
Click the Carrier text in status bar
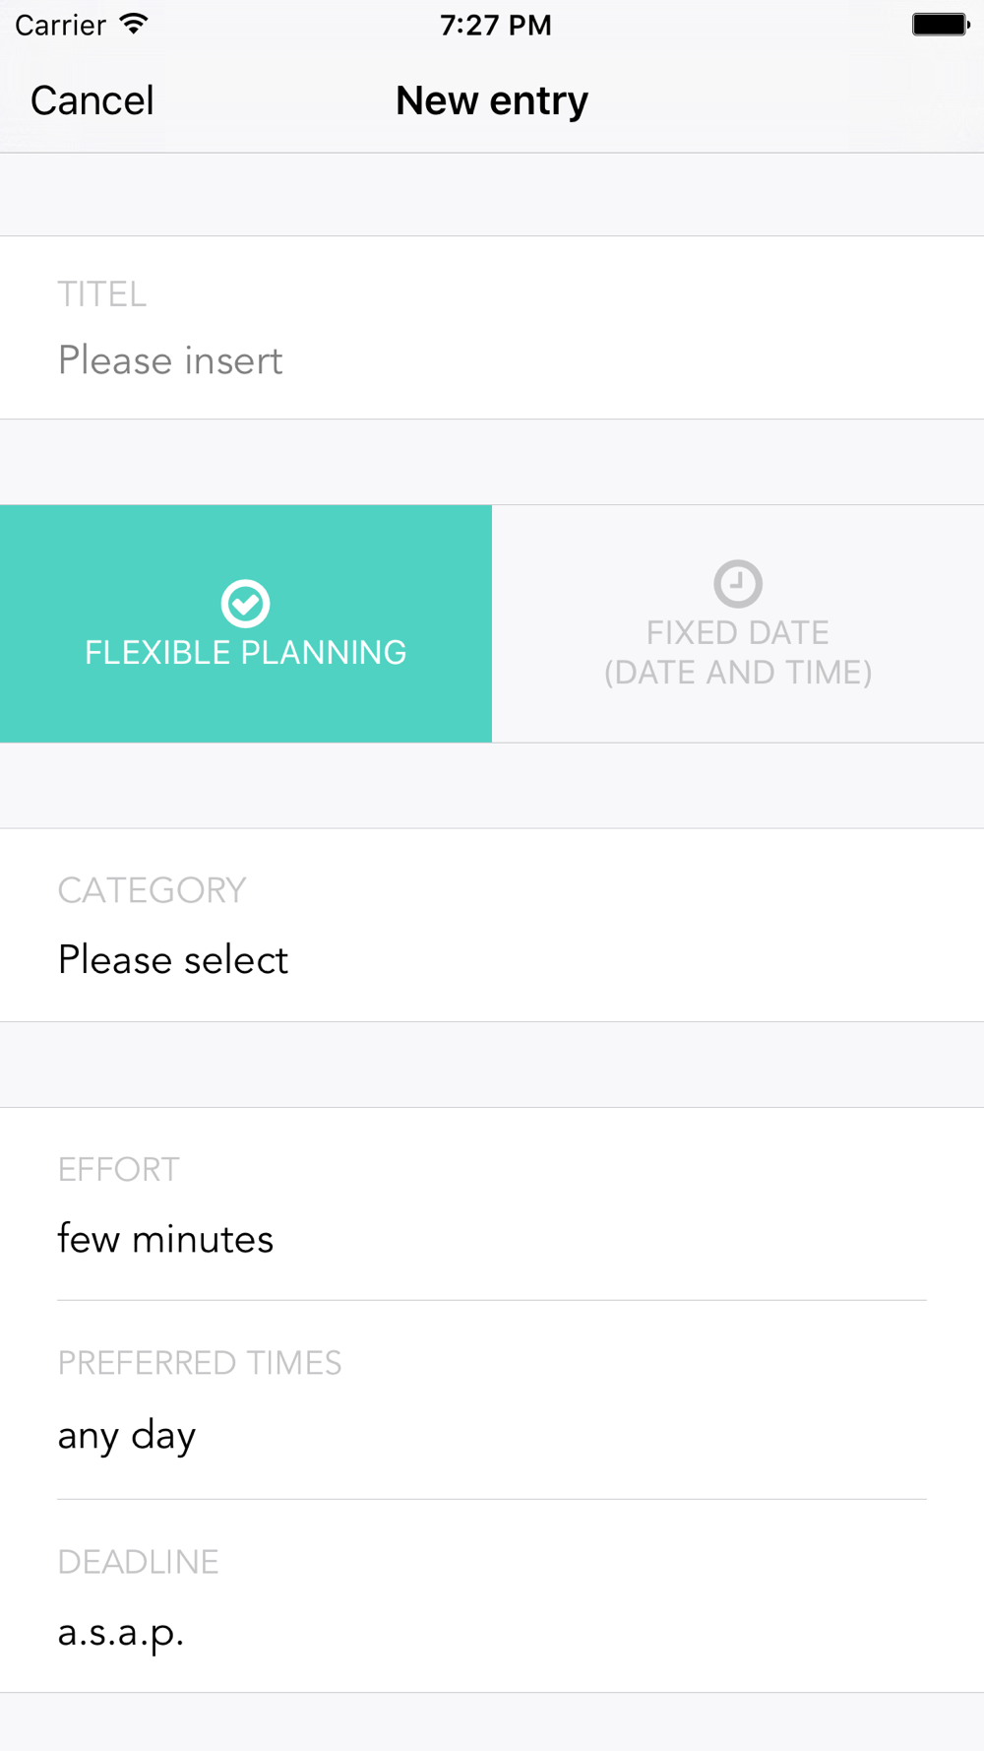pos(60,25)
